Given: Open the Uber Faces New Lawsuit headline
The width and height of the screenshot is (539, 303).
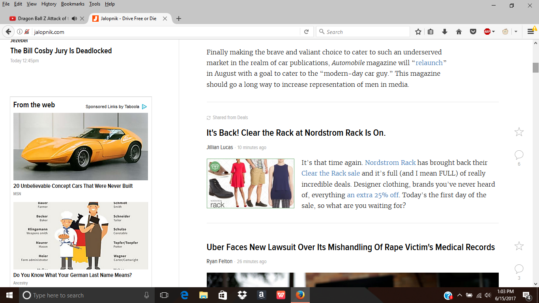Looking at the screenshot, I should (x=351, y=247).
